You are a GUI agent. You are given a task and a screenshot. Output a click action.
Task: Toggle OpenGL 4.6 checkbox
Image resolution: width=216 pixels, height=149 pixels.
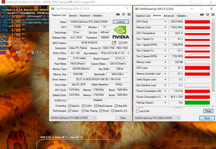[x=113, y=111]
